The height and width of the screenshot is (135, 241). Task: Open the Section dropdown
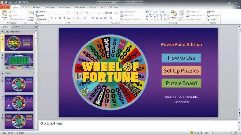pos(42,19)
